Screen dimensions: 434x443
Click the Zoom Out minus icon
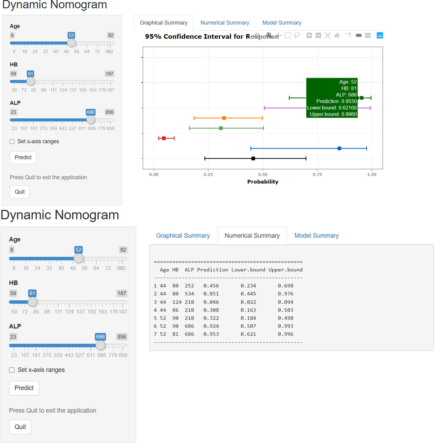click(318, 35)
